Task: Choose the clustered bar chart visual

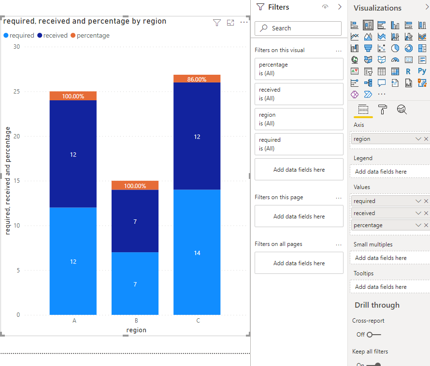Action: pyautogui.click(x=382, y=25)
